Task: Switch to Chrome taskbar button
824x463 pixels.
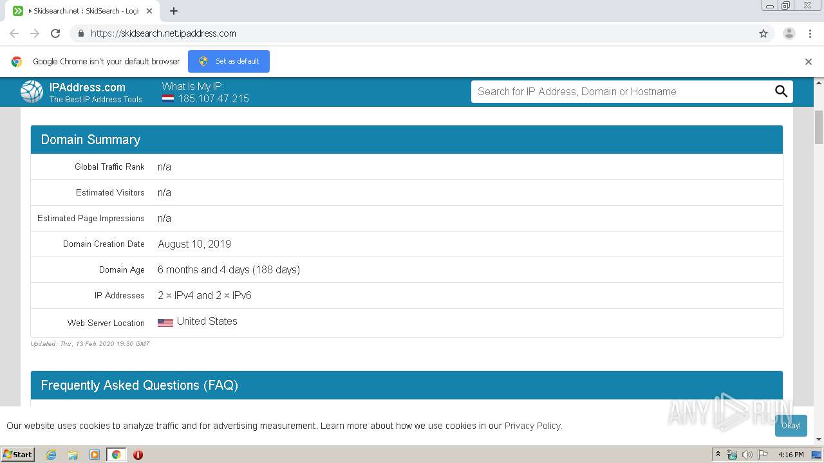Action: [117, 455]
